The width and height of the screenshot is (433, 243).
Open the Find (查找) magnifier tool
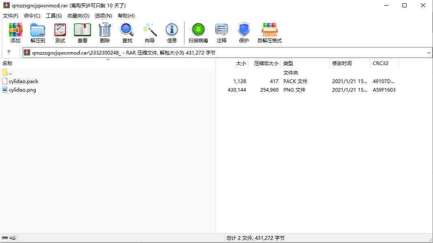(127, 33)
